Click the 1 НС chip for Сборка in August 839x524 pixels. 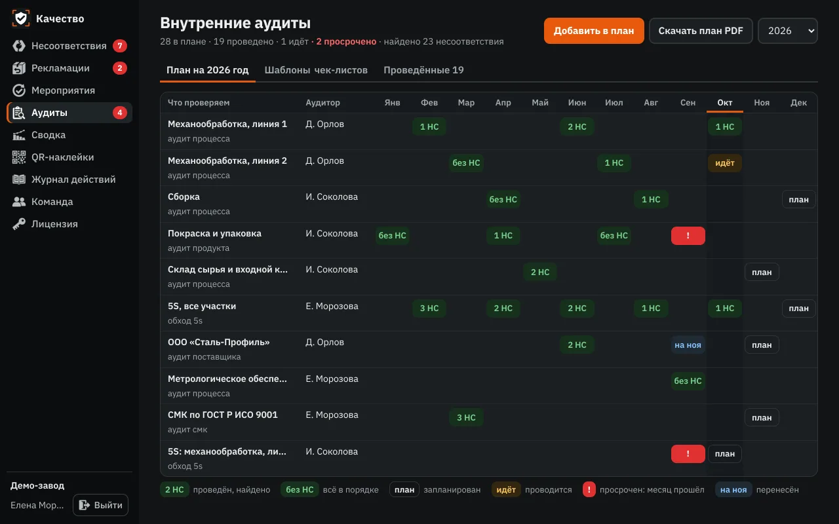pyautogui.click(x=651, y=200)
